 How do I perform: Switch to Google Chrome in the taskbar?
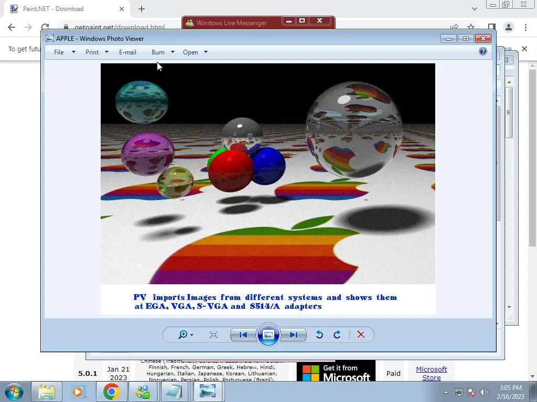pyautogui.click(x=111, y=392)
